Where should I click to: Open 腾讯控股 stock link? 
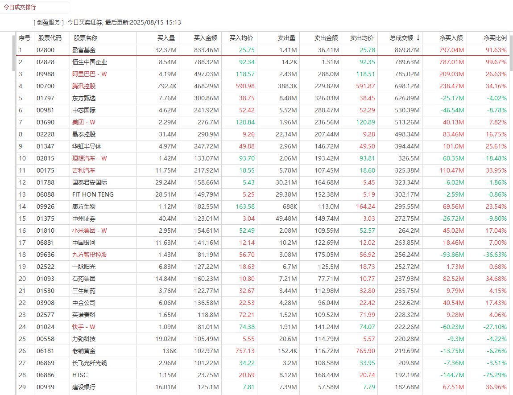[x=84, y=86]
